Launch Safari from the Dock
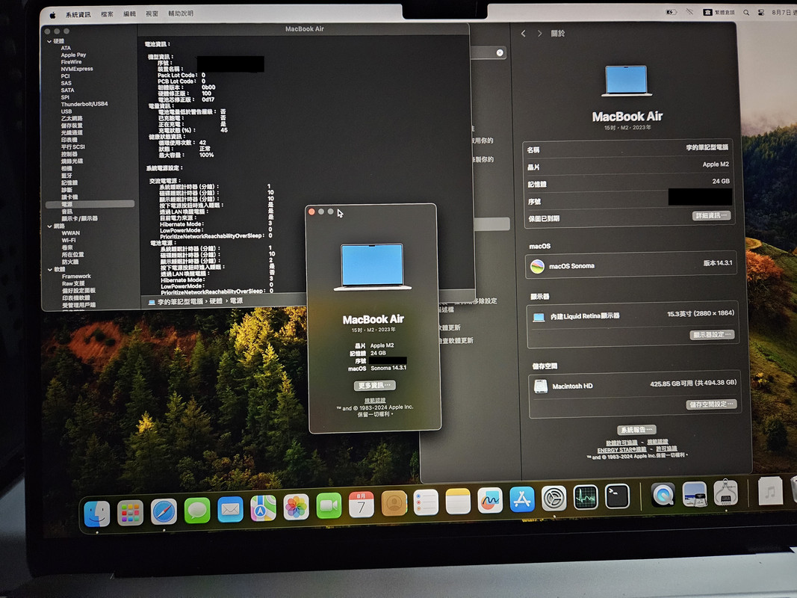797x598 pixels. click(x=164, y=511)
